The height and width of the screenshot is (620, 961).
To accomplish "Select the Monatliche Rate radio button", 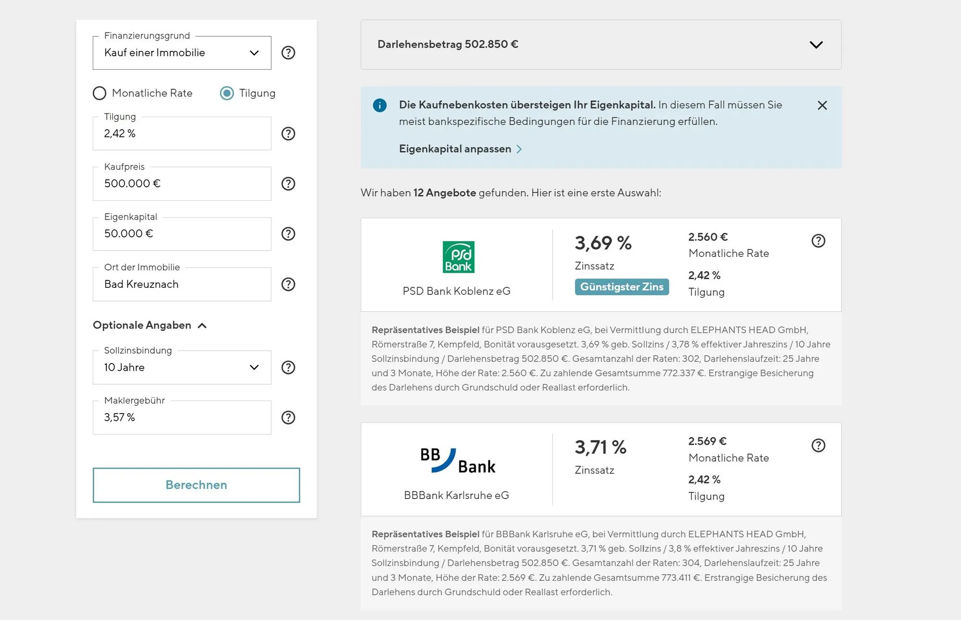I will (99, 93).
